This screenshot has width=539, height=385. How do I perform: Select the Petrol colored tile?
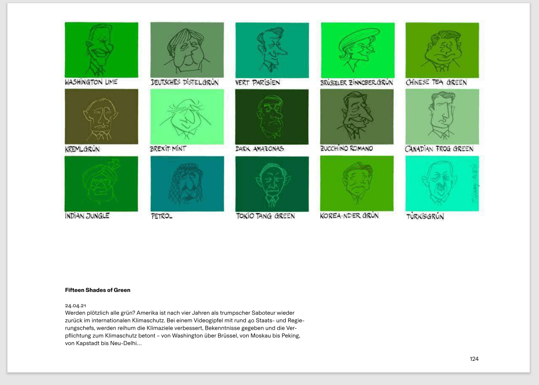pos(187,183)
